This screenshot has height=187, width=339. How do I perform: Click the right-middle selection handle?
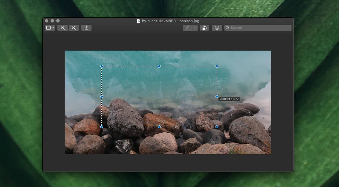coord(217,96)
